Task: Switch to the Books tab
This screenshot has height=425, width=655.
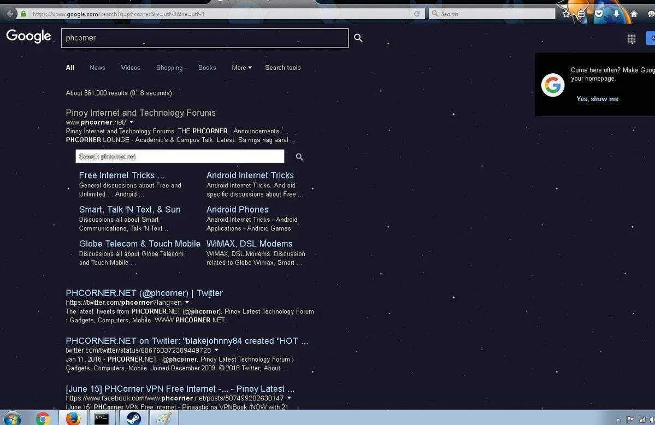Action: pyautogui.click(x=207, y=68)
